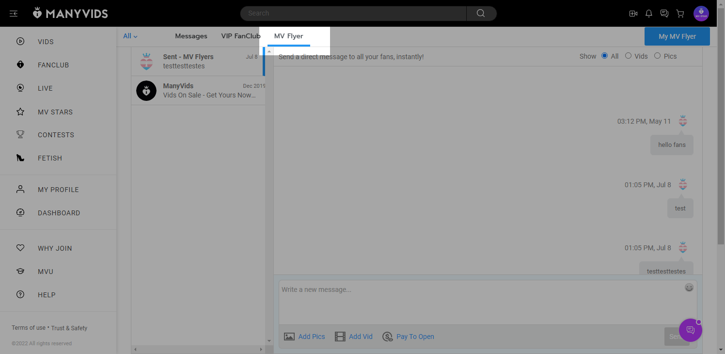
Task: Click the Pay To Open dollar icon
Action: coord(387,337)
